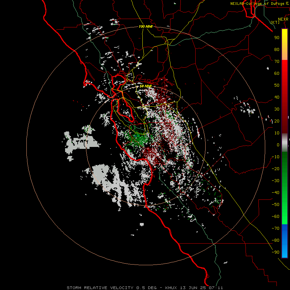The image size is (290, 290).
Task: Click the "13 JUN 25 07:11" timestamp
Action: pyautogui.click(x=201, y=288)
